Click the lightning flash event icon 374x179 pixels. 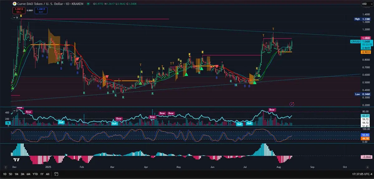coord(292,104)
